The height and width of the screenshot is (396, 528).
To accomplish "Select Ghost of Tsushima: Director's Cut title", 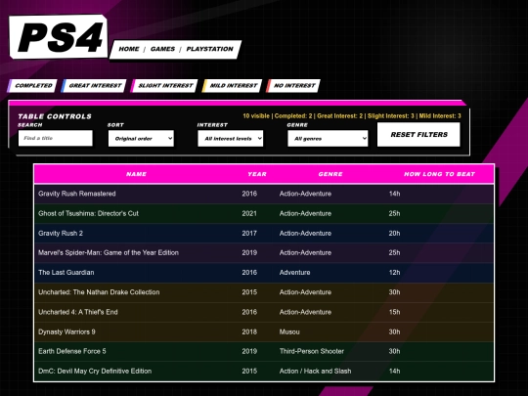I will [89, 213].
